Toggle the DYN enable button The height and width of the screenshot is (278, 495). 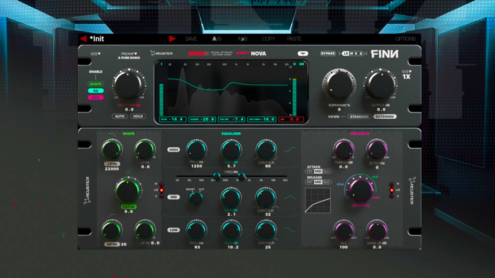96,97
